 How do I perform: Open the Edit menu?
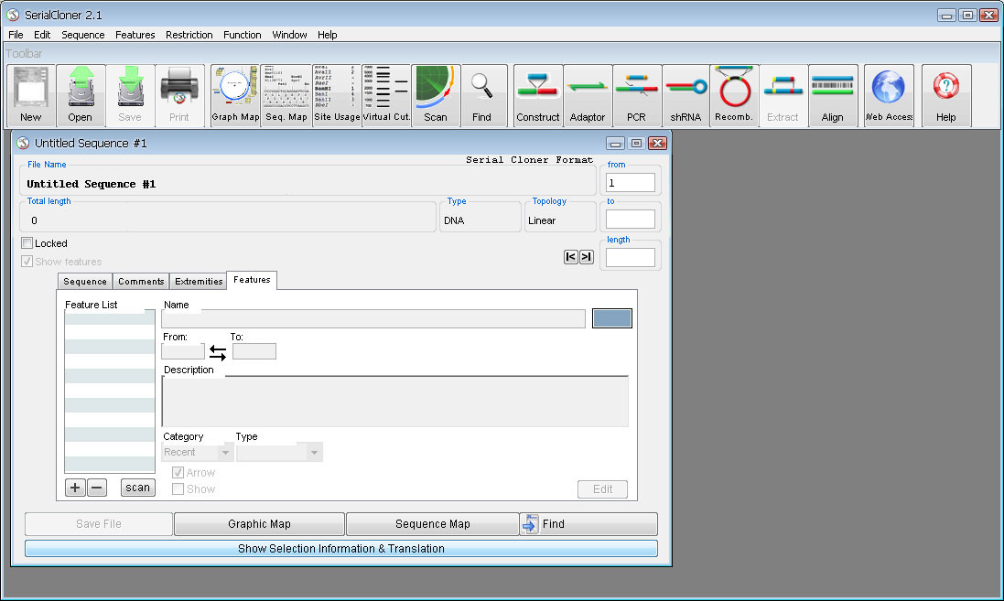tap(42, 35)
